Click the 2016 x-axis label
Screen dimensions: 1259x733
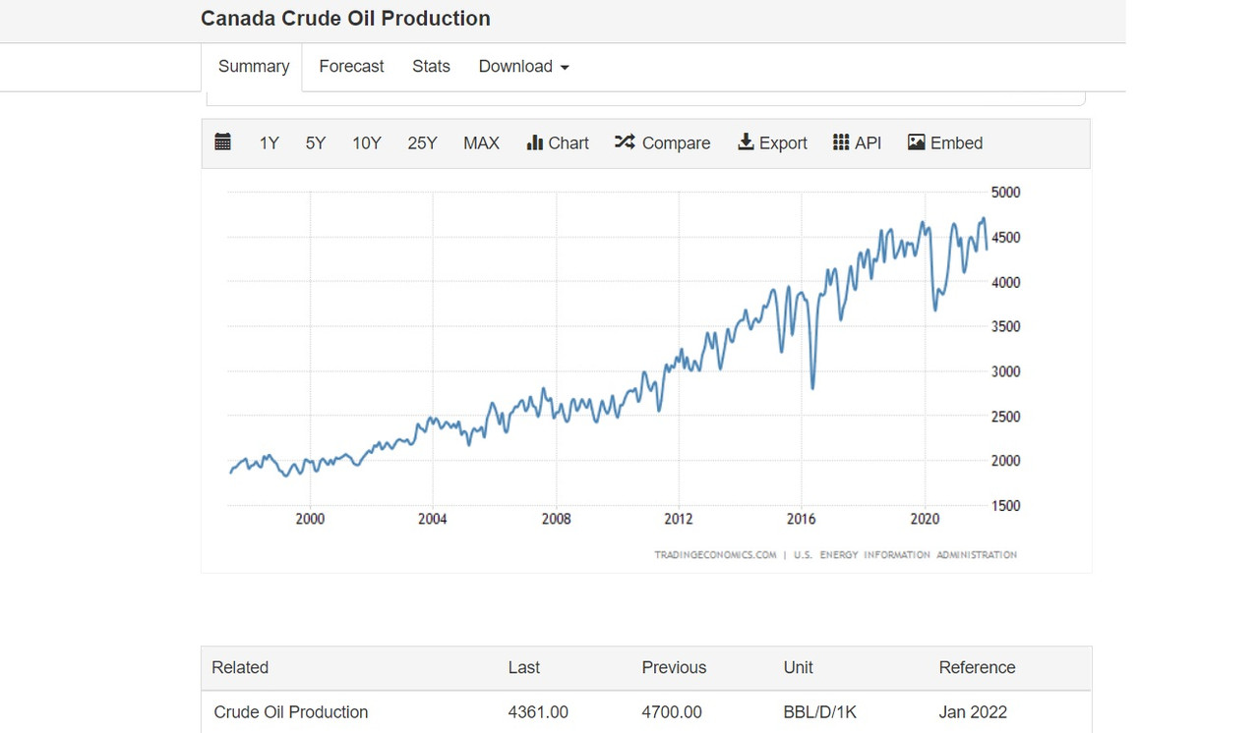click(802, 519)
